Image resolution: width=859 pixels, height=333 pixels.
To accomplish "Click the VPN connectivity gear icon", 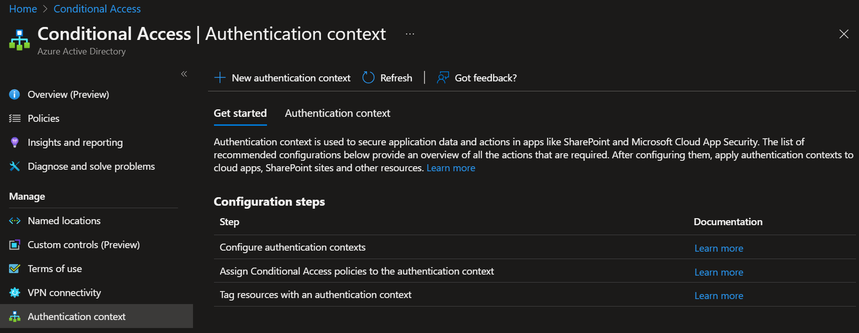I will [14, 293].
